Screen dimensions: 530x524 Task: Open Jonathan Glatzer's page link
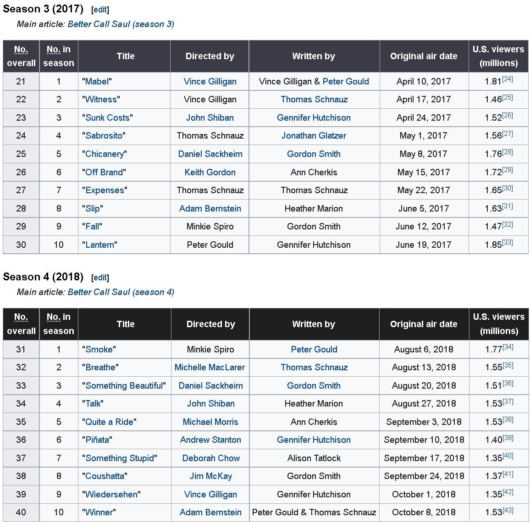pyautogui.click(x=314, y=136)
